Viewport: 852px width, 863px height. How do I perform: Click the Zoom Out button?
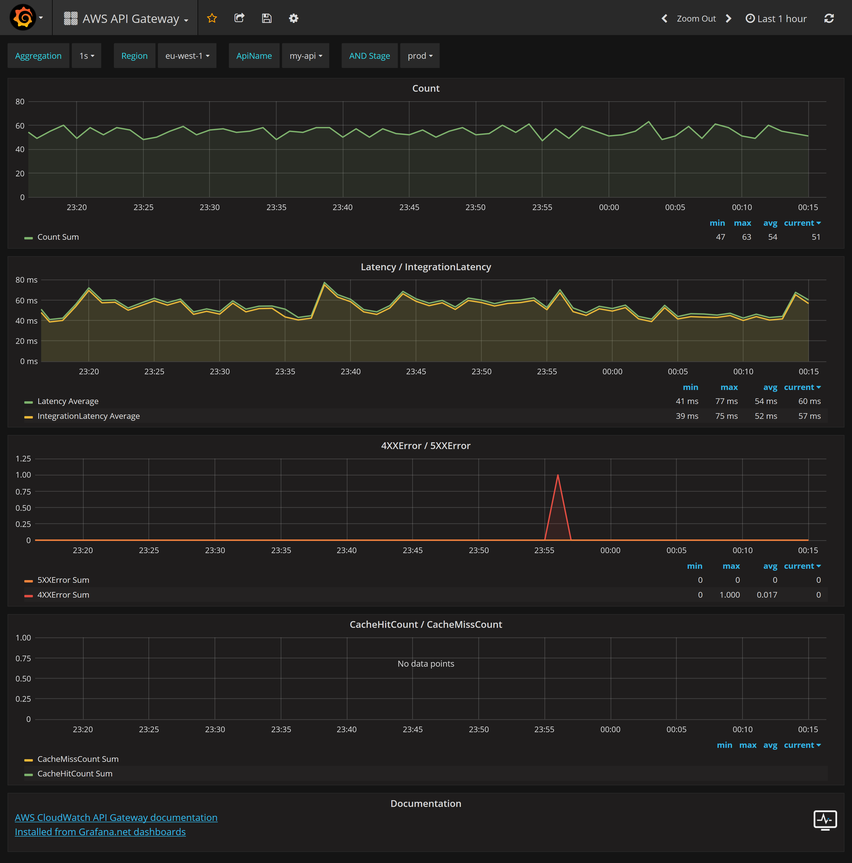pos(696,18)
